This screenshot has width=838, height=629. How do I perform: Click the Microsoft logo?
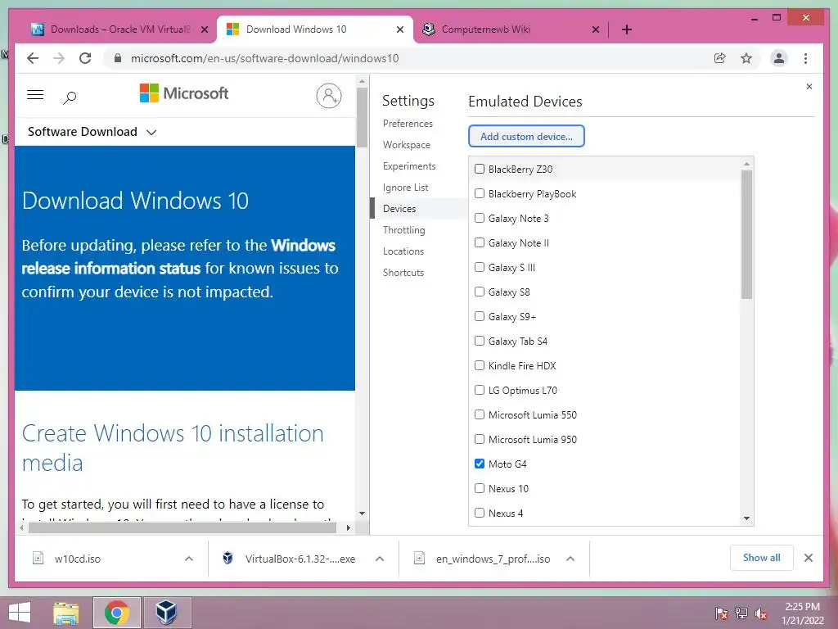pos(183,93)
